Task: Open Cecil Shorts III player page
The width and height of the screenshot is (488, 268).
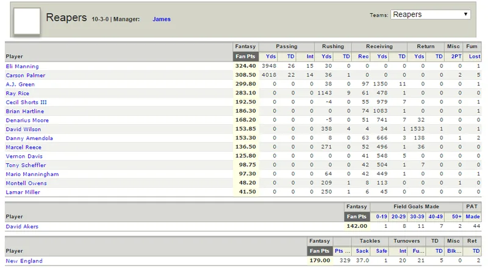Action: [26, 102]
